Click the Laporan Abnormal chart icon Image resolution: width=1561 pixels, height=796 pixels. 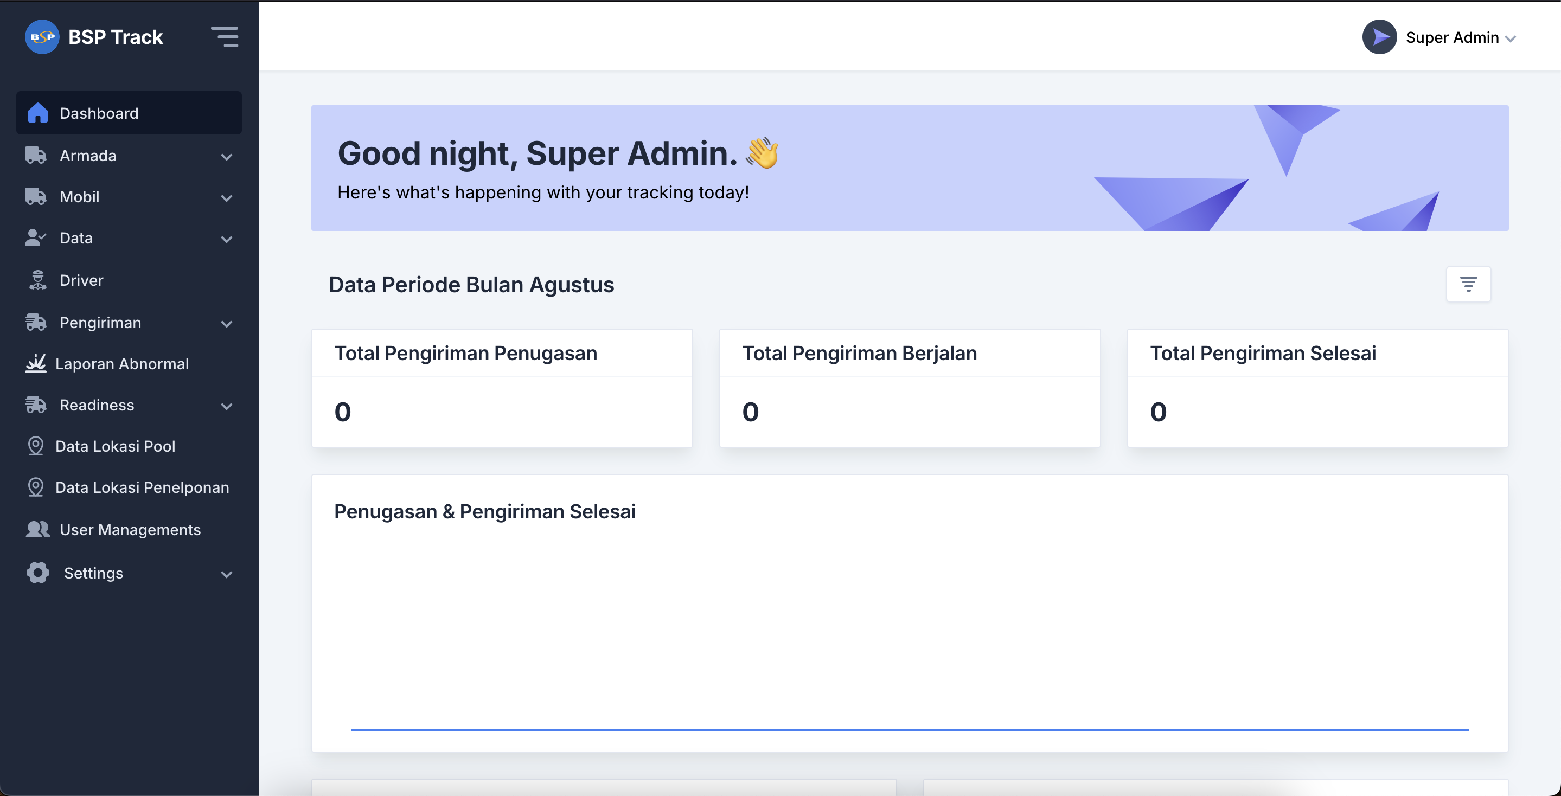36,363
